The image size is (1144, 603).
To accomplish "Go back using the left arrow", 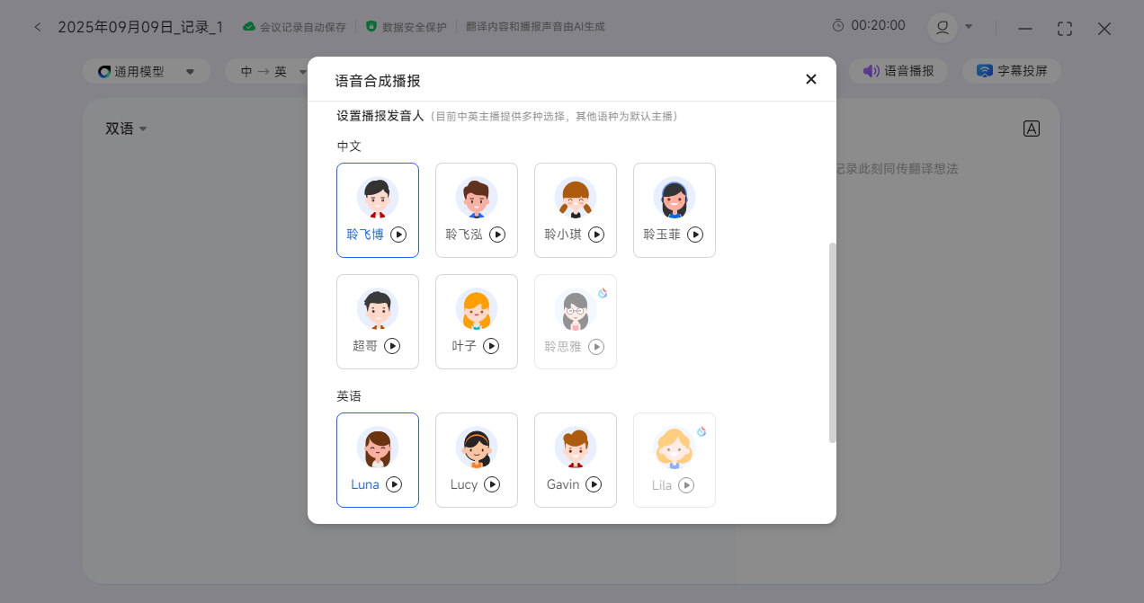I will click(x=38, y=27).
